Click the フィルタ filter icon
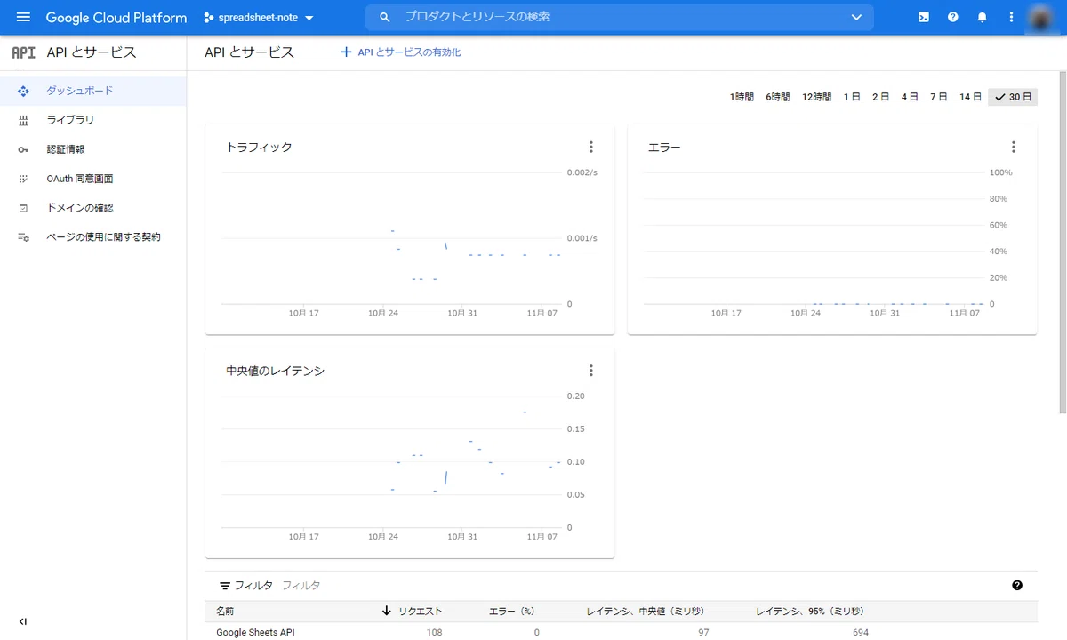This screenshot has width=1067, height=640. [x=225, y=586]
